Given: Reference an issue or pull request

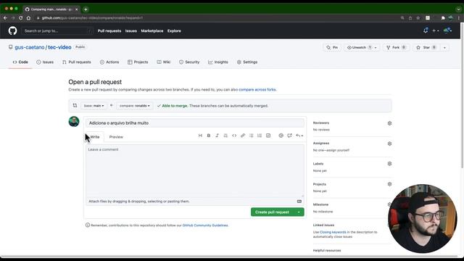Looking at the screenshot, I should (289, 136).
